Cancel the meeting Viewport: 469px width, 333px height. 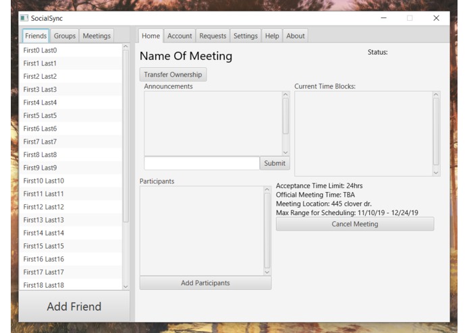[355, 224]
